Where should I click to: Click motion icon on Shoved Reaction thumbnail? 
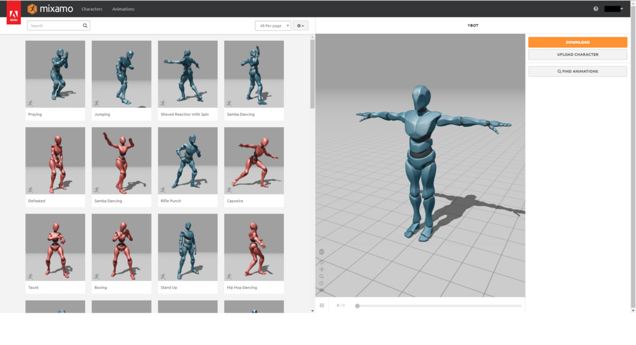click(x=163, y=103)
